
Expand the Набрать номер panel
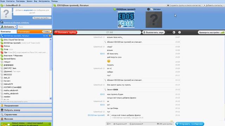[x=26, y=110]
